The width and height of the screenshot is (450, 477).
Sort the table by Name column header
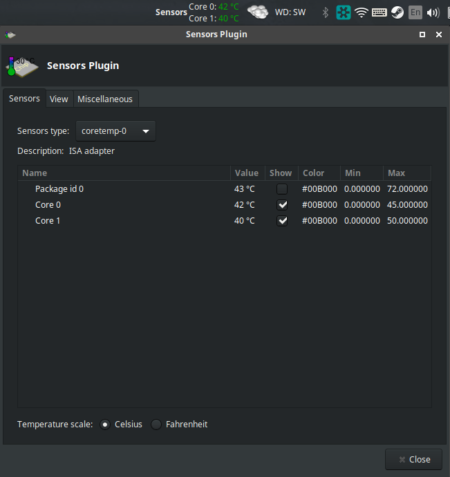pyautogui.click(x=35, y=173)
